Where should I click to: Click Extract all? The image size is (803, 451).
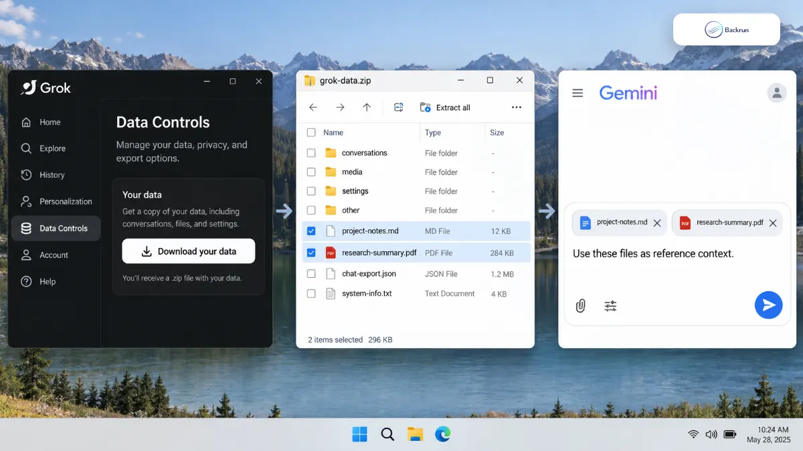coord(445,108)
